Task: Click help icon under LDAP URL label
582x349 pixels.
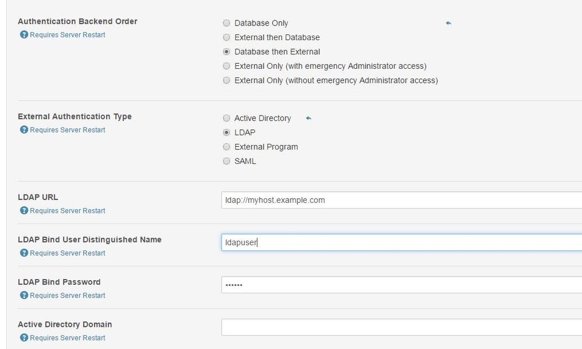Action: 24,211
